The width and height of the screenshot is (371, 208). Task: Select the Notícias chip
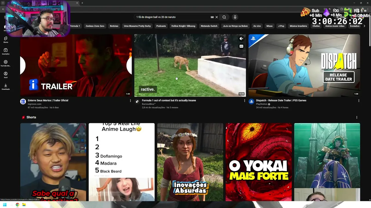114,26
